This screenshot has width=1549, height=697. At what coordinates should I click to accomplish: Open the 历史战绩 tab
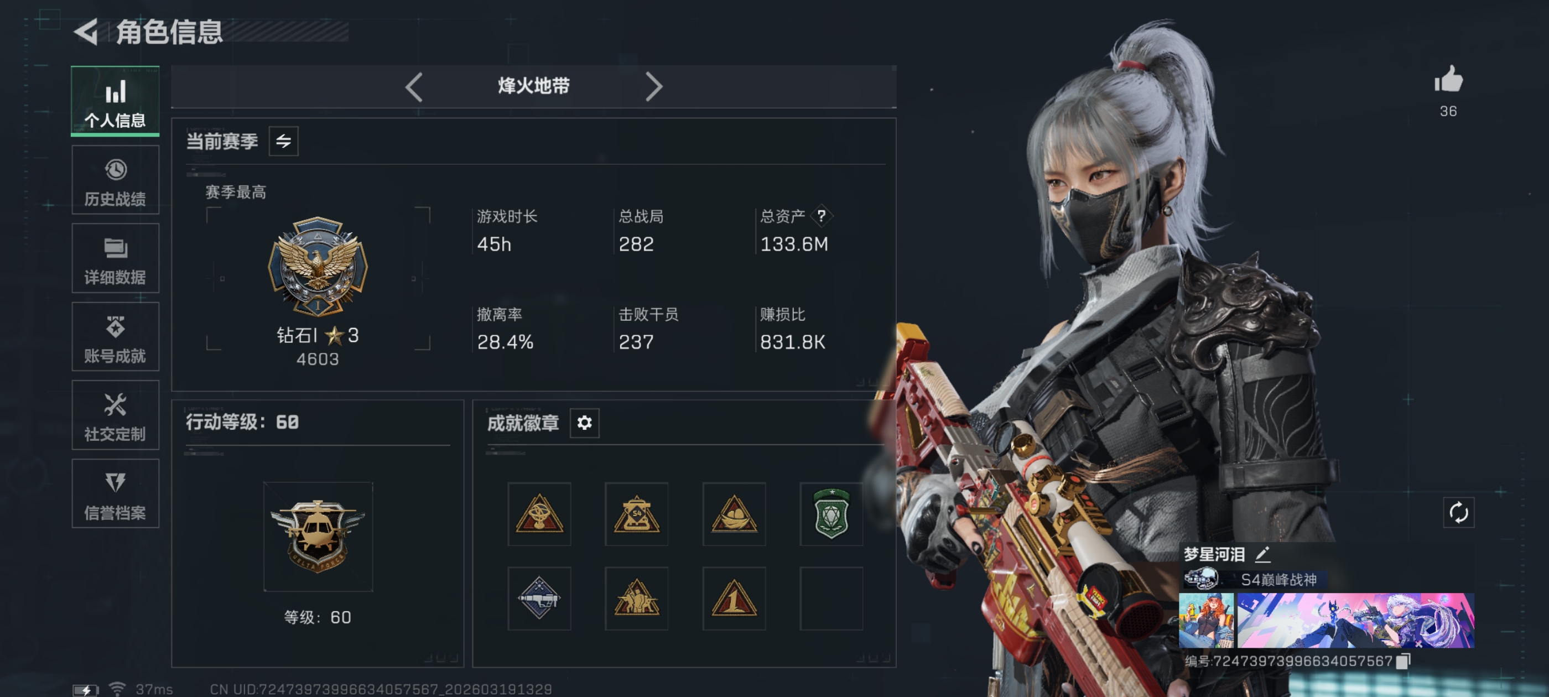116,180
